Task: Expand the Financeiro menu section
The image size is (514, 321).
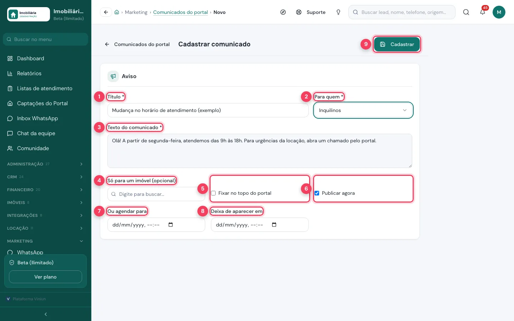Action: (x=46, y=190)
